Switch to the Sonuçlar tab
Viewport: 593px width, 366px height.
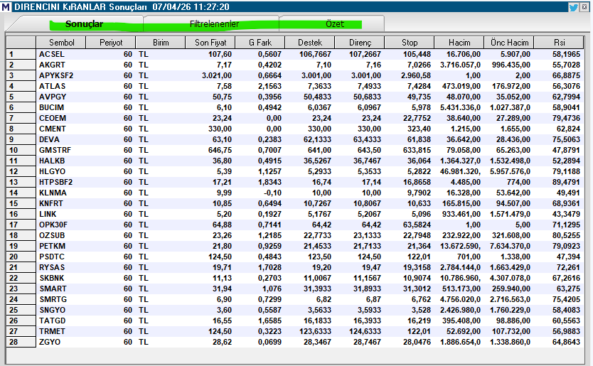click(x=84, y=24)
